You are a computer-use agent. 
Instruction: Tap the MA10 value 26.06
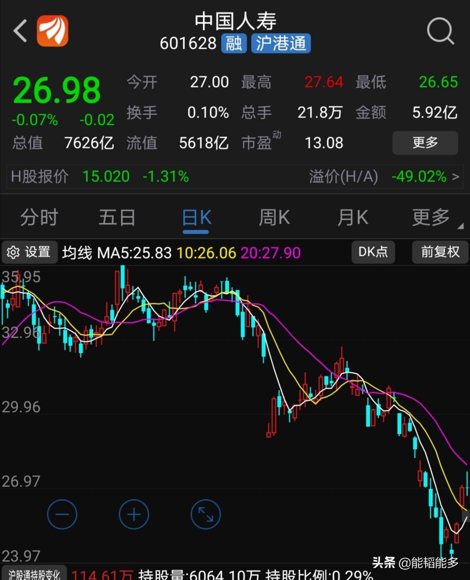coord(206,253)
